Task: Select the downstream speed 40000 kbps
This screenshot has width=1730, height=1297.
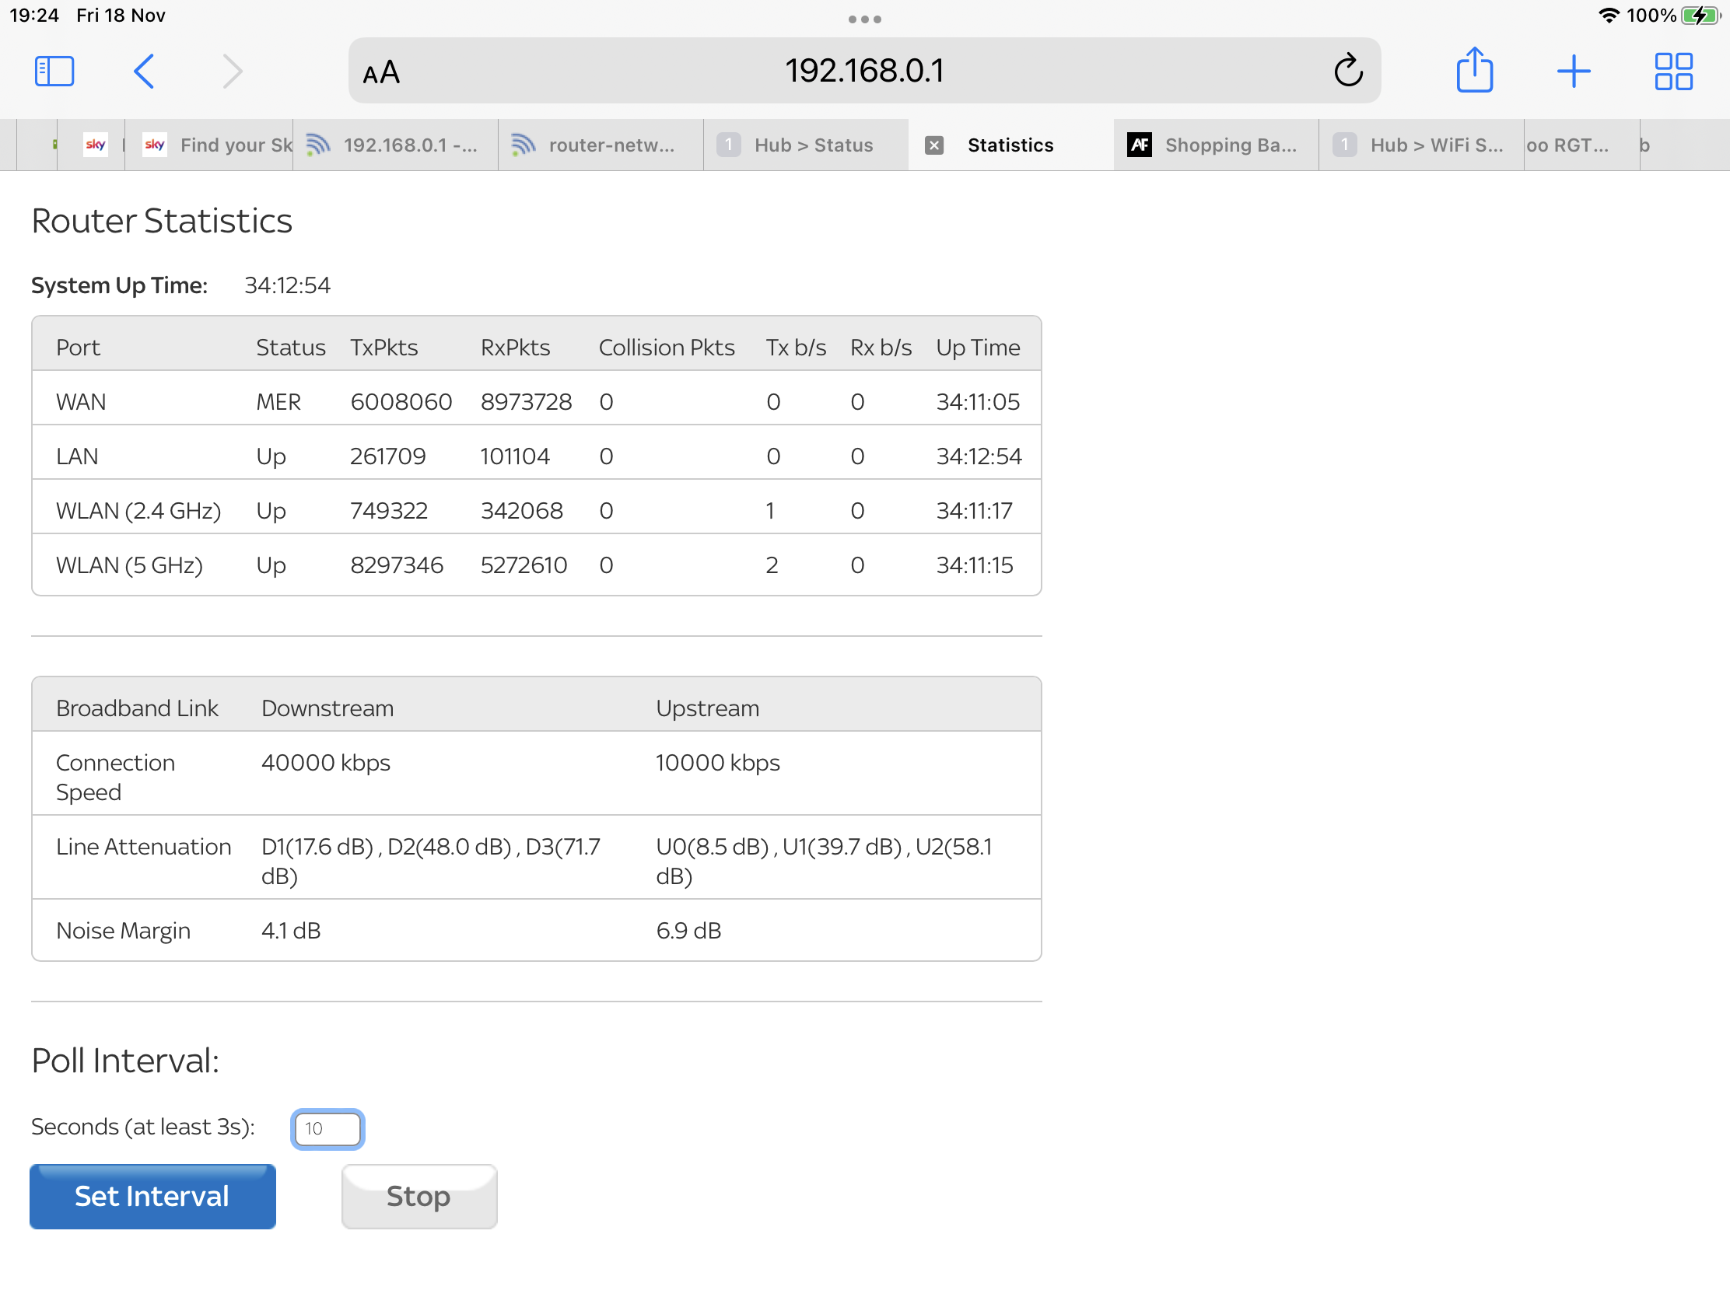Action: pyautogui.click(x=326, y=762)
